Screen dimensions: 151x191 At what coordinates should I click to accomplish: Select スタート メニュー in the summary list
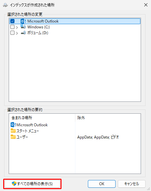28,131
